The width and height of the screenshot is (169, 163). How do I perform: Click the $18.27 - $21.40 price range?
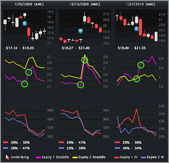point(76,48)
